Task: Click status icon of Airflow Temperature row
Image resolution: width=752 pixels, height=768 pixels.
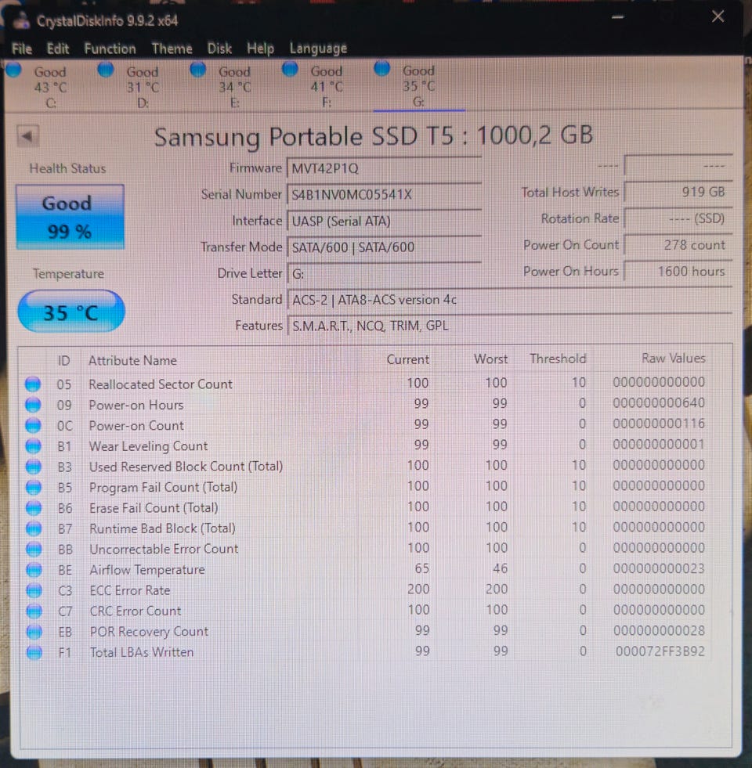Action: pos(34,570)
